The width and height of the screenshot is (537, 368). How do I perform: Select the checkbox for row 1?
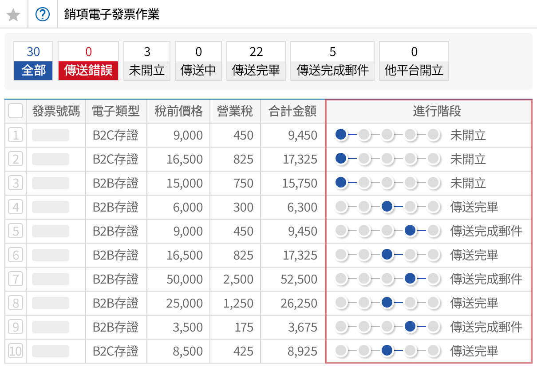coord(16,135)
